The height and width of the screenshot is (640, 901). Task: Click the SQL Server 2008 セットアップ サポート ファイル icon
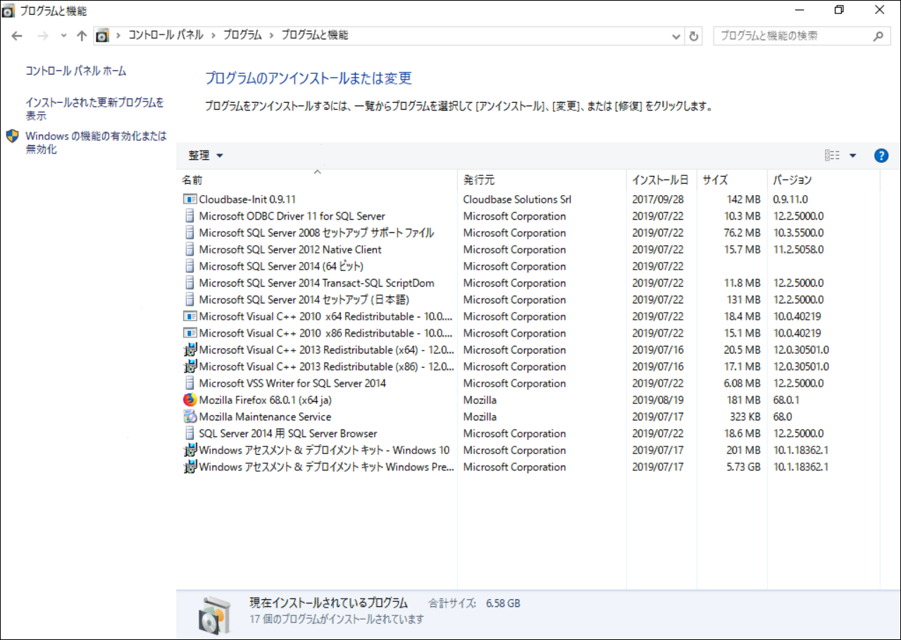click(x=189, y=233)
